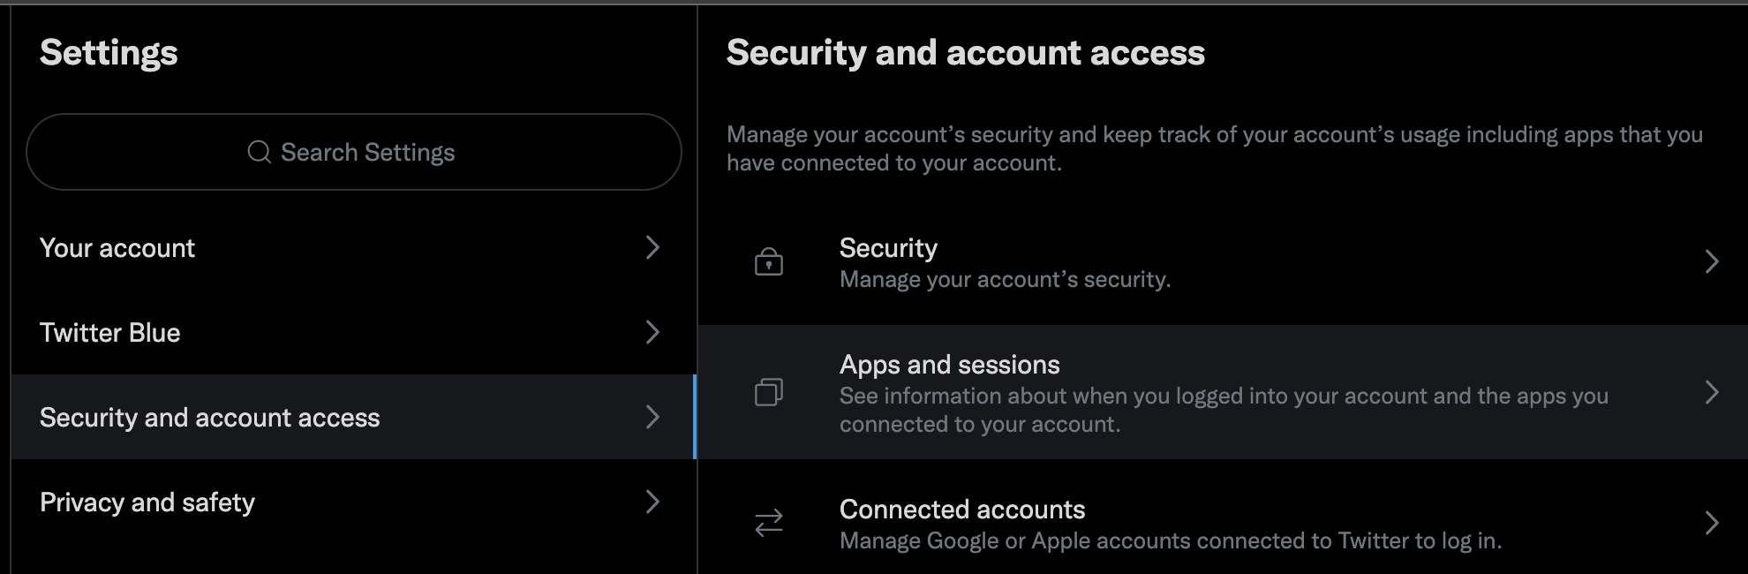This screenshot has width=1748, height=574.
Task: Click the Search Settings input field
Action: (x=367, y=152)
